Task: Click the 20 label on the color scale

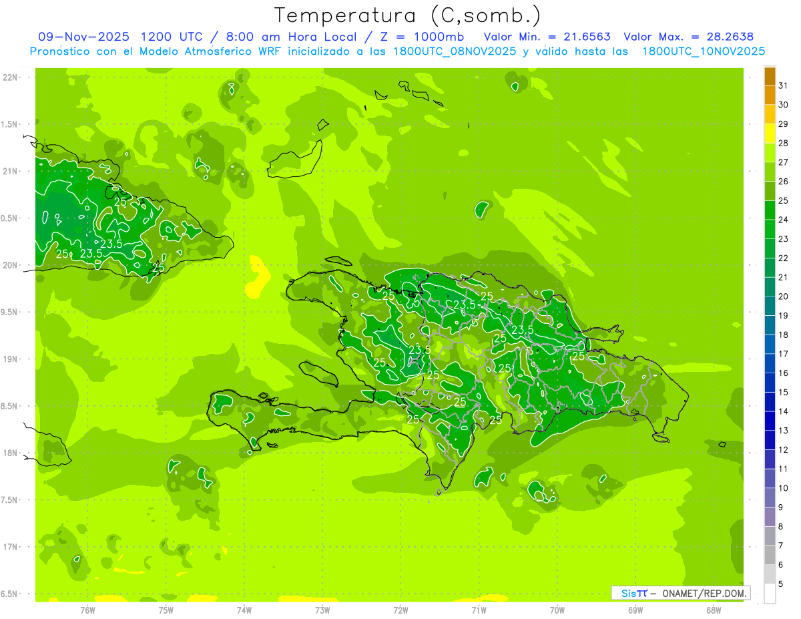Action: coord(783,296)
